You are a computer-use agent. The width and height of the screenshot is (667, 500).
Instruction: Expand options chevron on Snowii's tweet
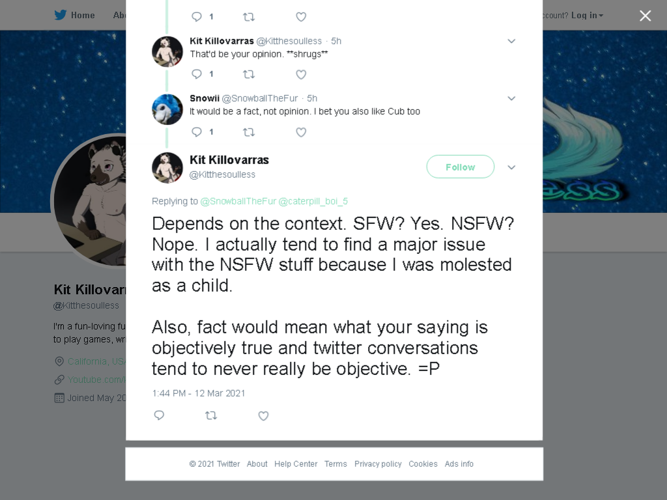511,98
